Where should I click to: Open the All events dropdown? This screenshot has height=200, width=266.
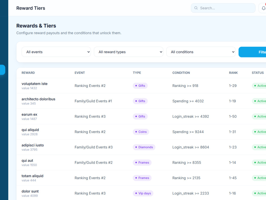(x=56, y=52)
